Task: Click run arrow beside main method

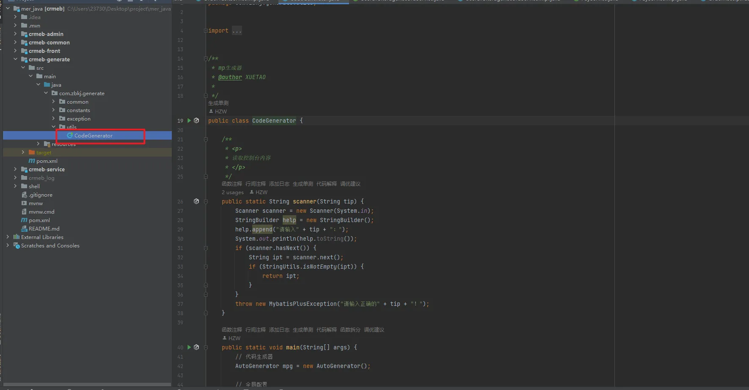Action: point(189,347)
